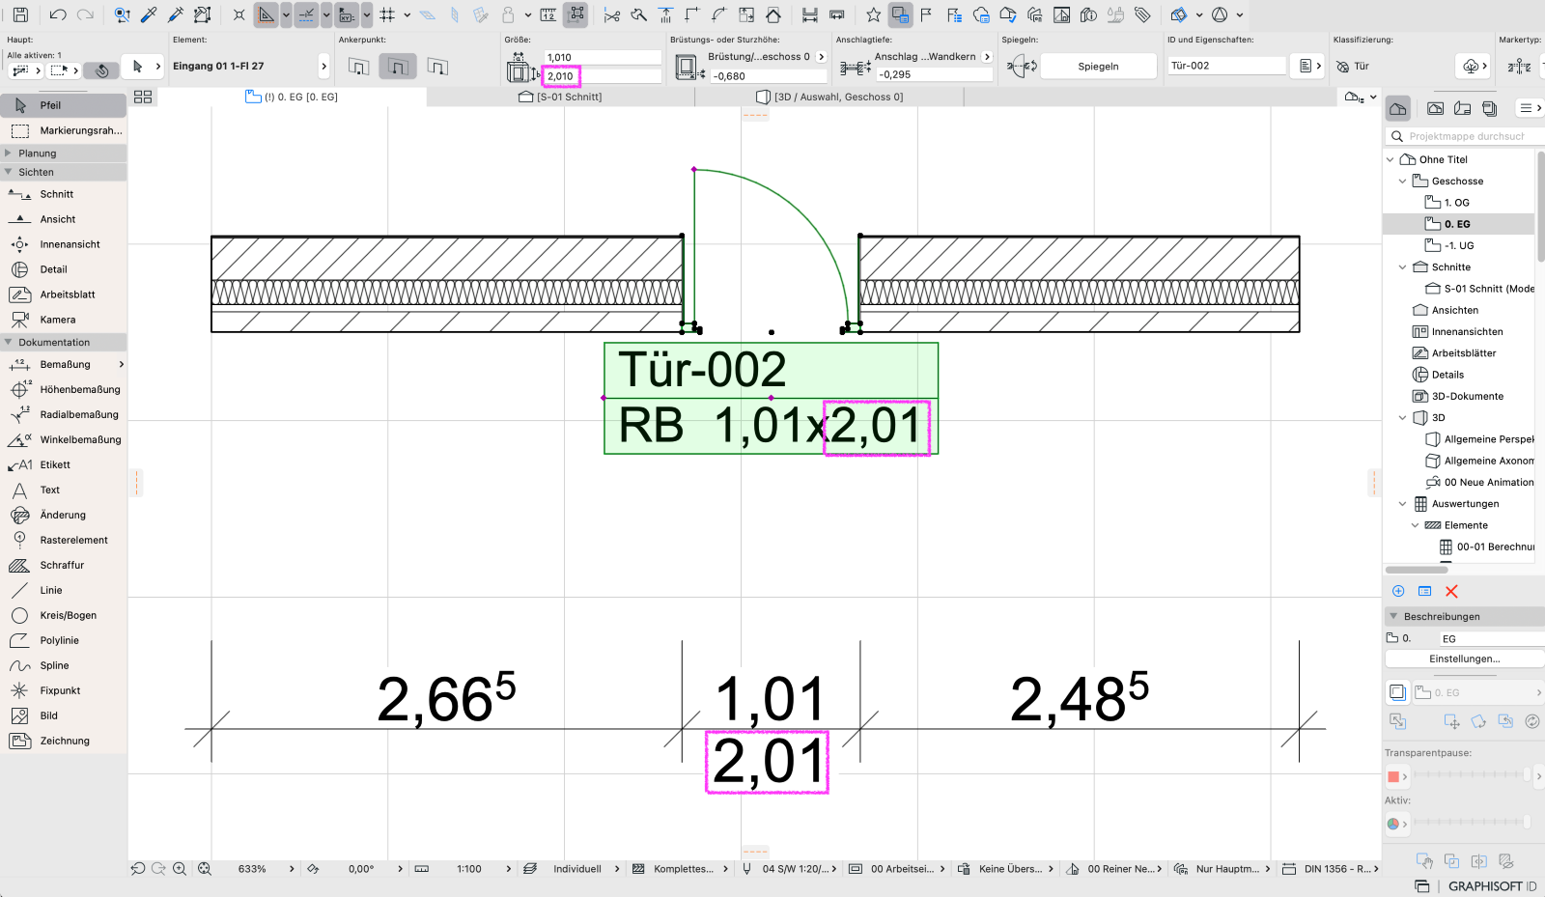Select the Ansicht tool
The image size is (1545, 897).
click(64, 219)
